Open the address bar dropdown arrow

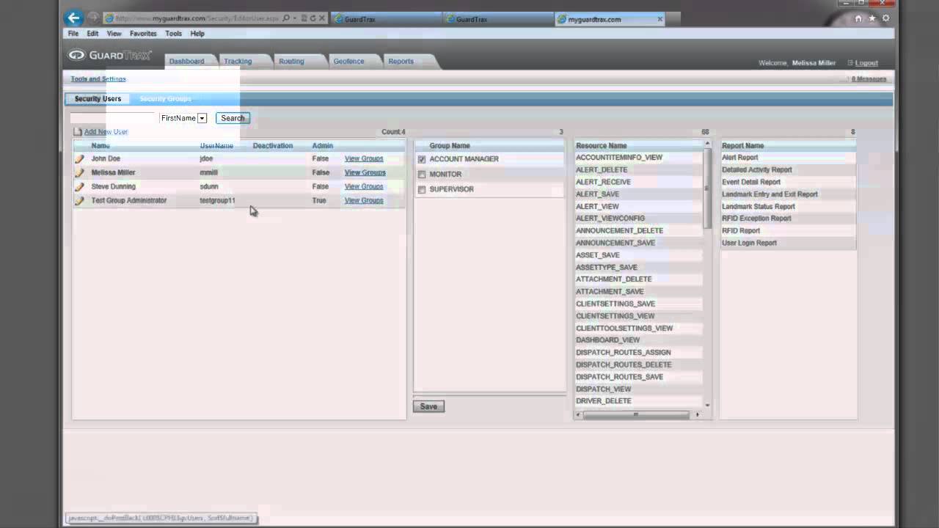coord(294,18)
